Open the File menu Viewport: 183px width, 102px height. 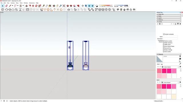click(1, 3)
